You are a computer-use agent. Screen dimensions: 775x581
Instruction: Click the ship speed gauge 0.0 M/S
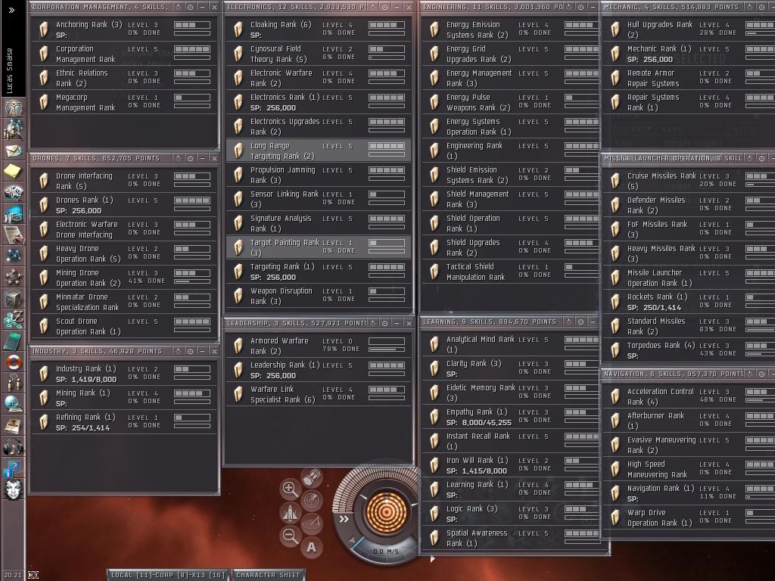coord(385,551)
